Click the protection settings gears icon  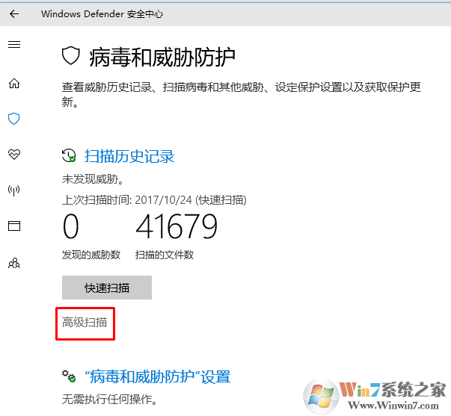(x=69, y=376)
